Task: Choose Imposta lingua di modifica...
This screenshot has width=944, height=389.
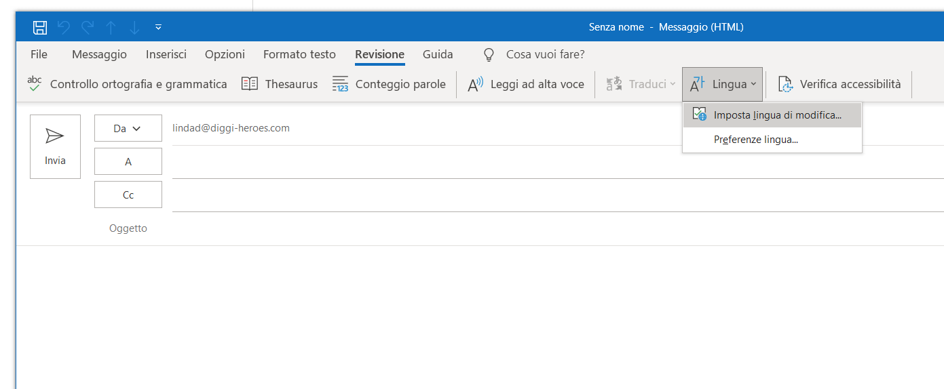Action: point(772,115)
